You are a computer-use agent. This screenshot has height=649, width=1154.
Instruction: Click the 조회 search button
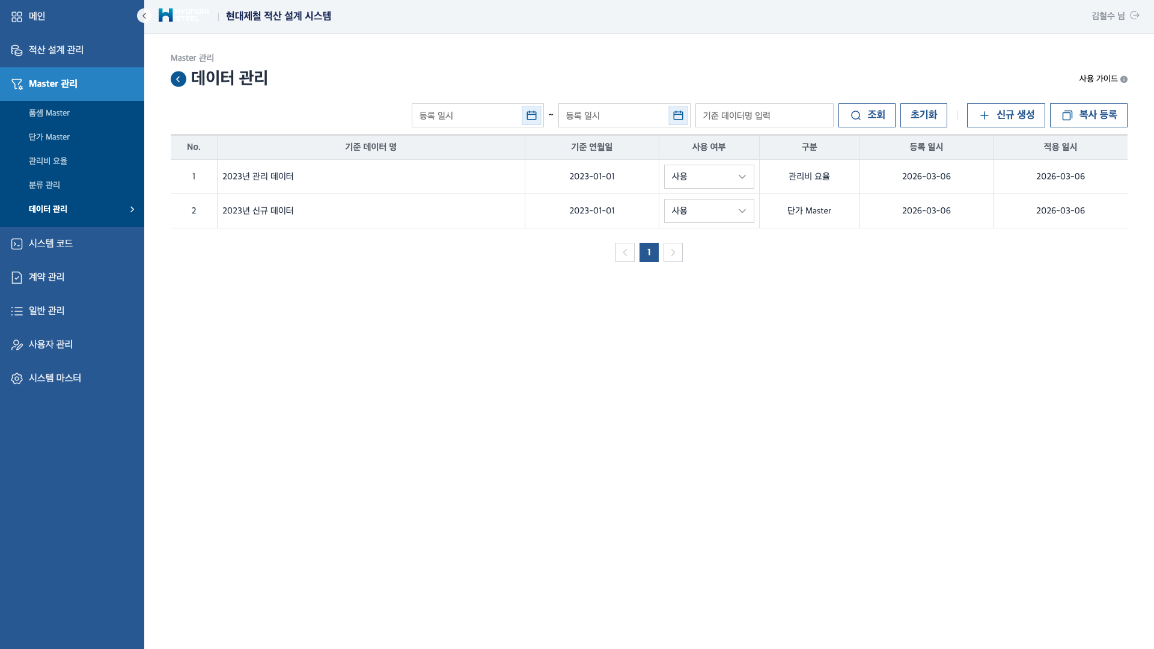click(x=866, y=115)
